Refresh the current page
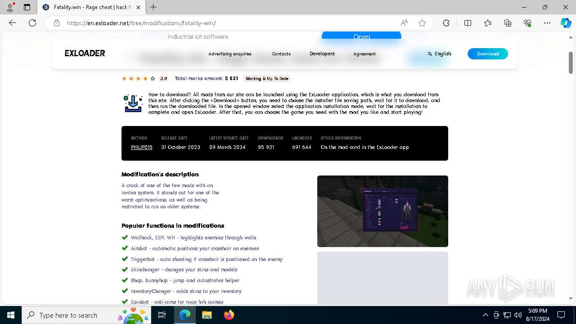The height and width of the screenshot is (324, 576). [x=32, y=23]
